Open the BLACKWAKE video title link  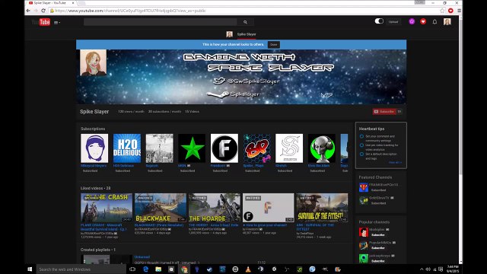click(159, 225)
